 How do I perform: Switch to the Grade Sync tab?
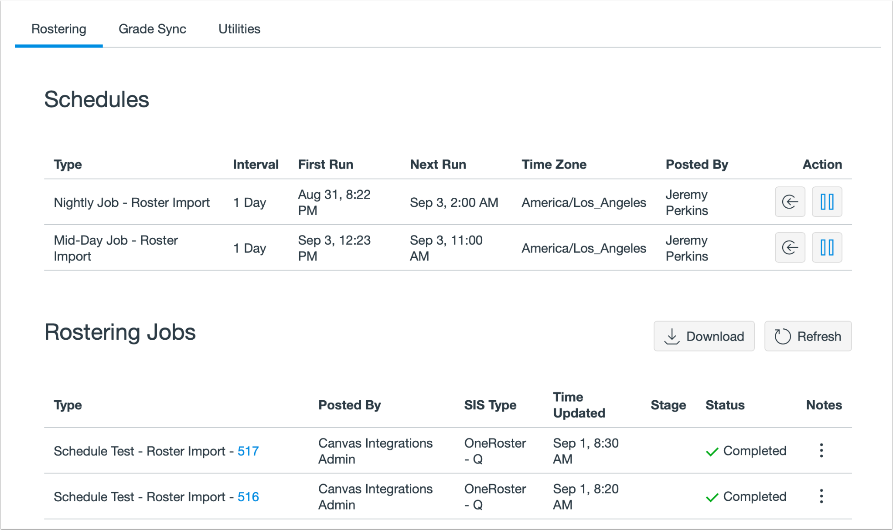tap(152, 29)
